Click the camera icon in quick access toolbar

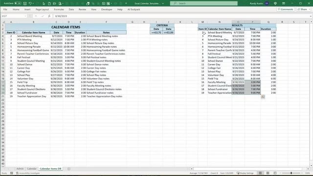click(x=103, y=3)
